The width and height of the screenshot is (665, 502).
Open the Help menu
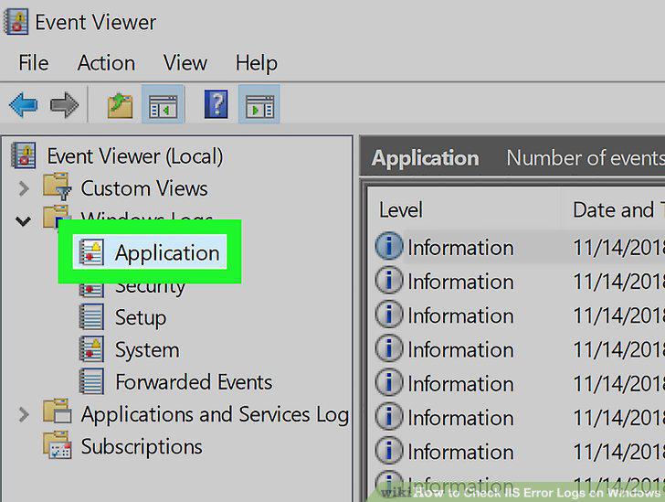(256, 63)
